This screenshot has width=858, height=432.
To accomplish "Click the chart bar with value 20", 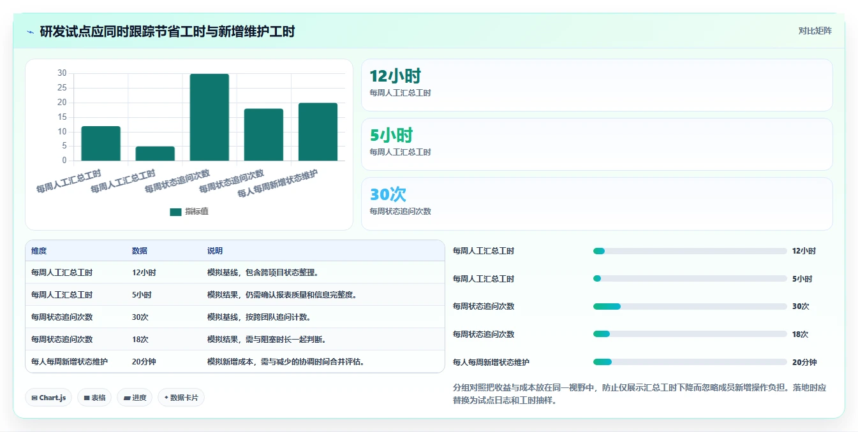I will click(318, 132).
